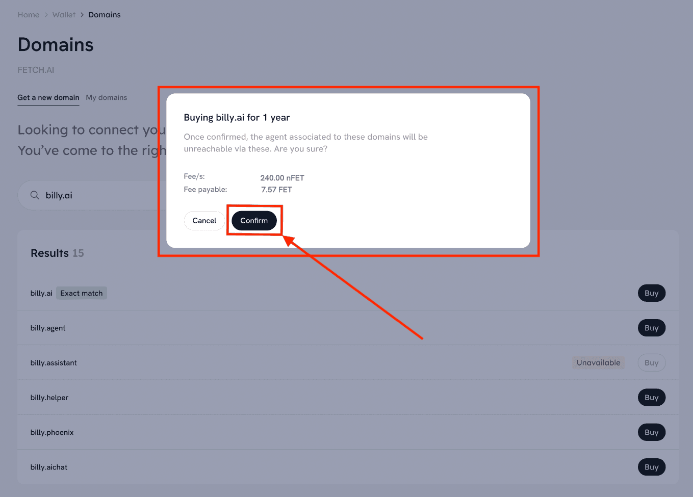Click the Exact match badge
The height and width of the screenshot is (497, 693).
[82, 293]
